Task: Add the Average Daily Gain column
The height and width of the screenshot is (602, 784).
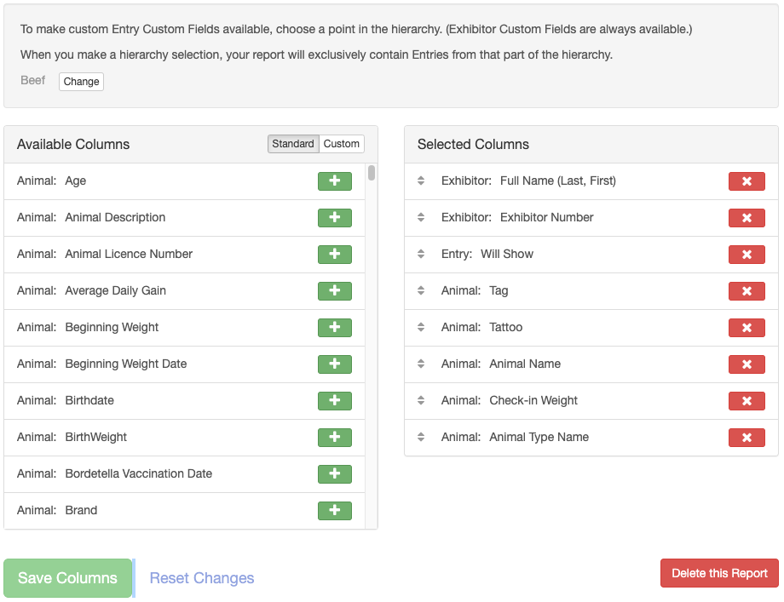Action: tap(336, 290)
